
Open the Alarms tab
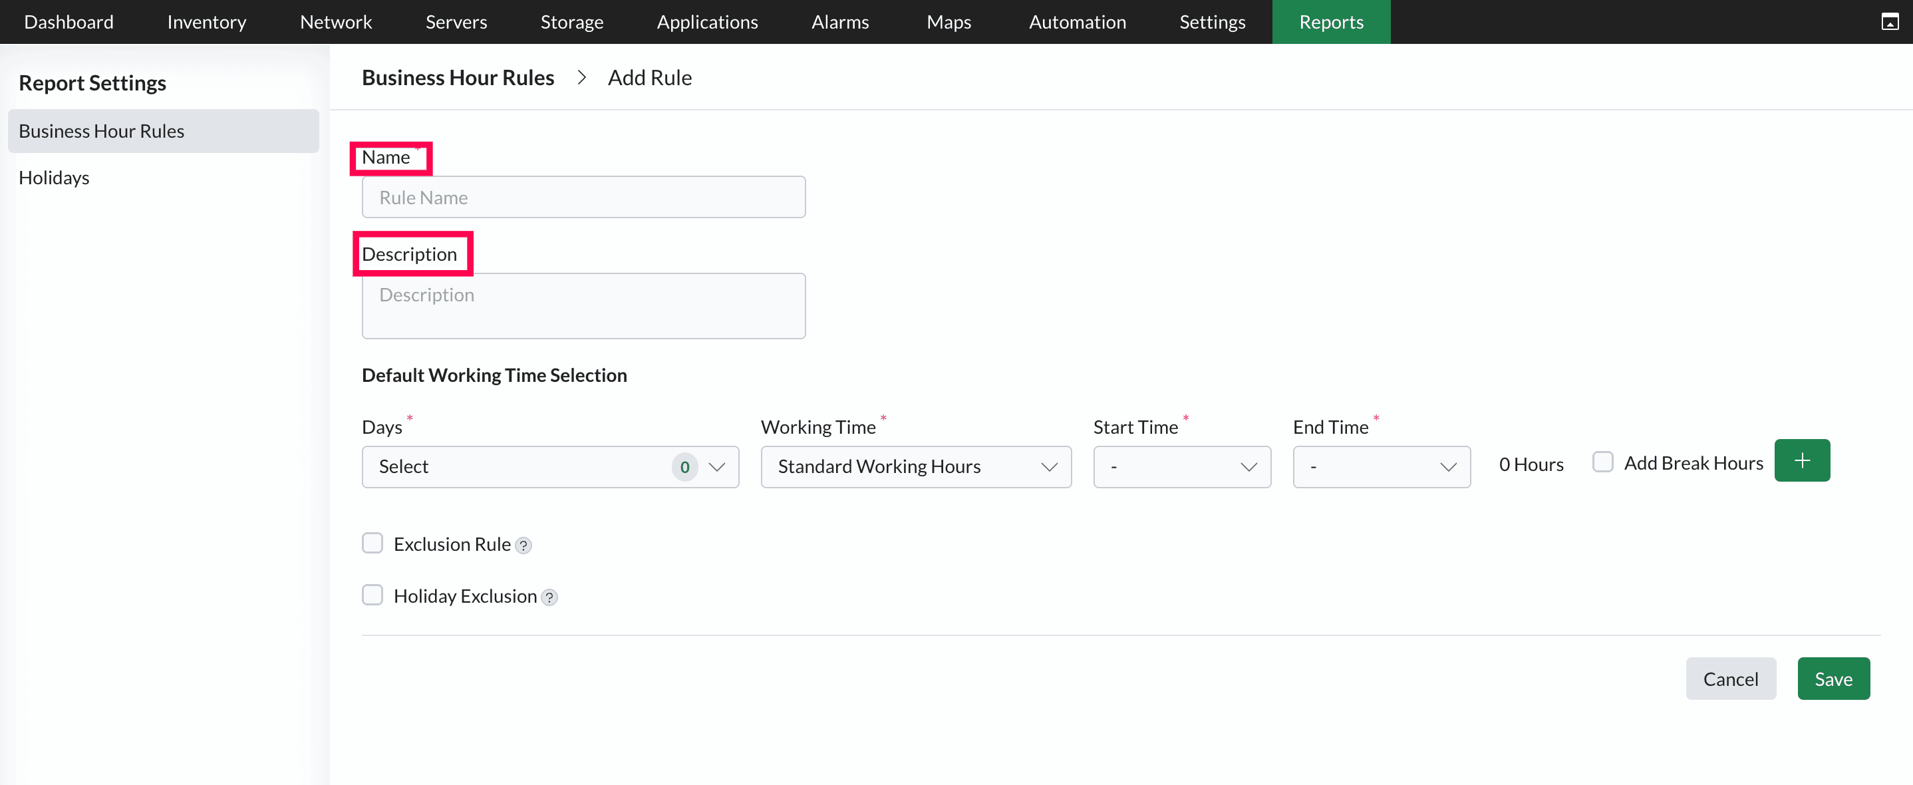(840, 21)
